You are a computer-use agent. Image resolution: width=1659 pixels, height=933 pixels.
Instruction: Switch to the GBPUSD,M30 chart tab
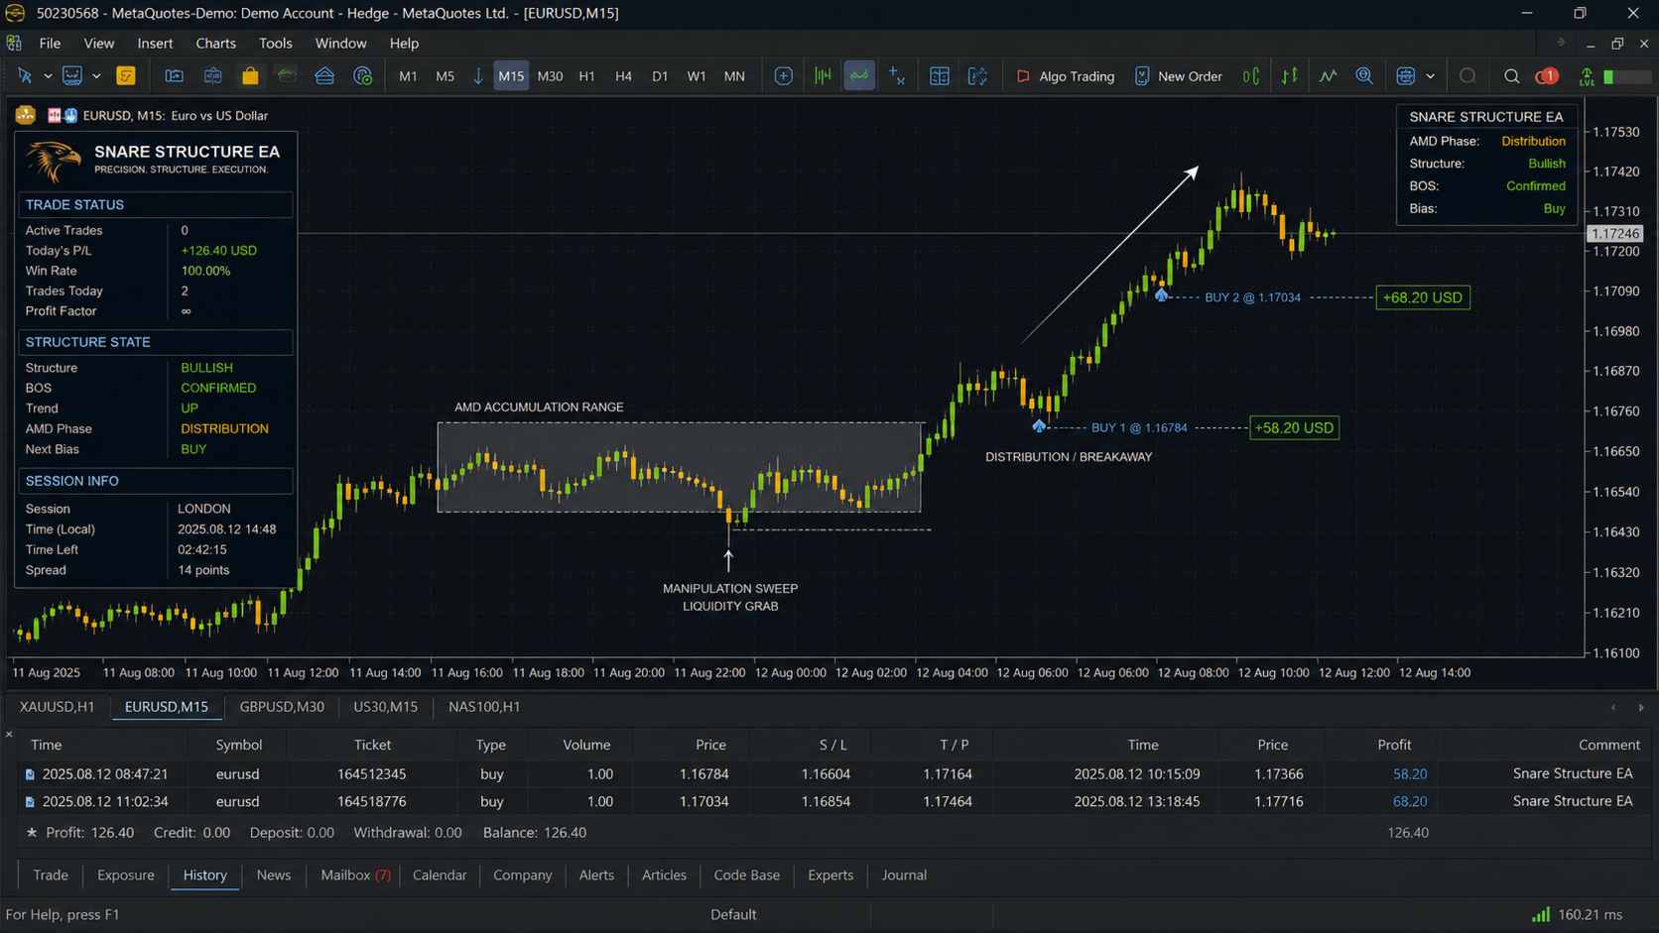coord(282,706)
